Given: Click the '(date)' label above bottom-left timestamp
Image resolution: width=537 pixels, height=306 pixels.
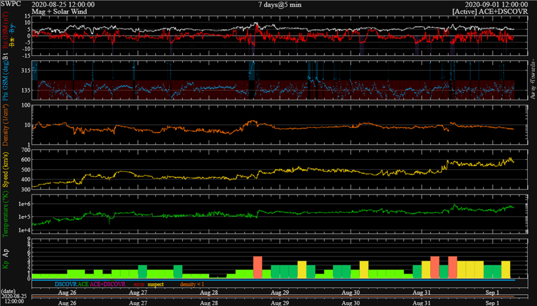Looking at the screenshot, I should coord(9,291).
